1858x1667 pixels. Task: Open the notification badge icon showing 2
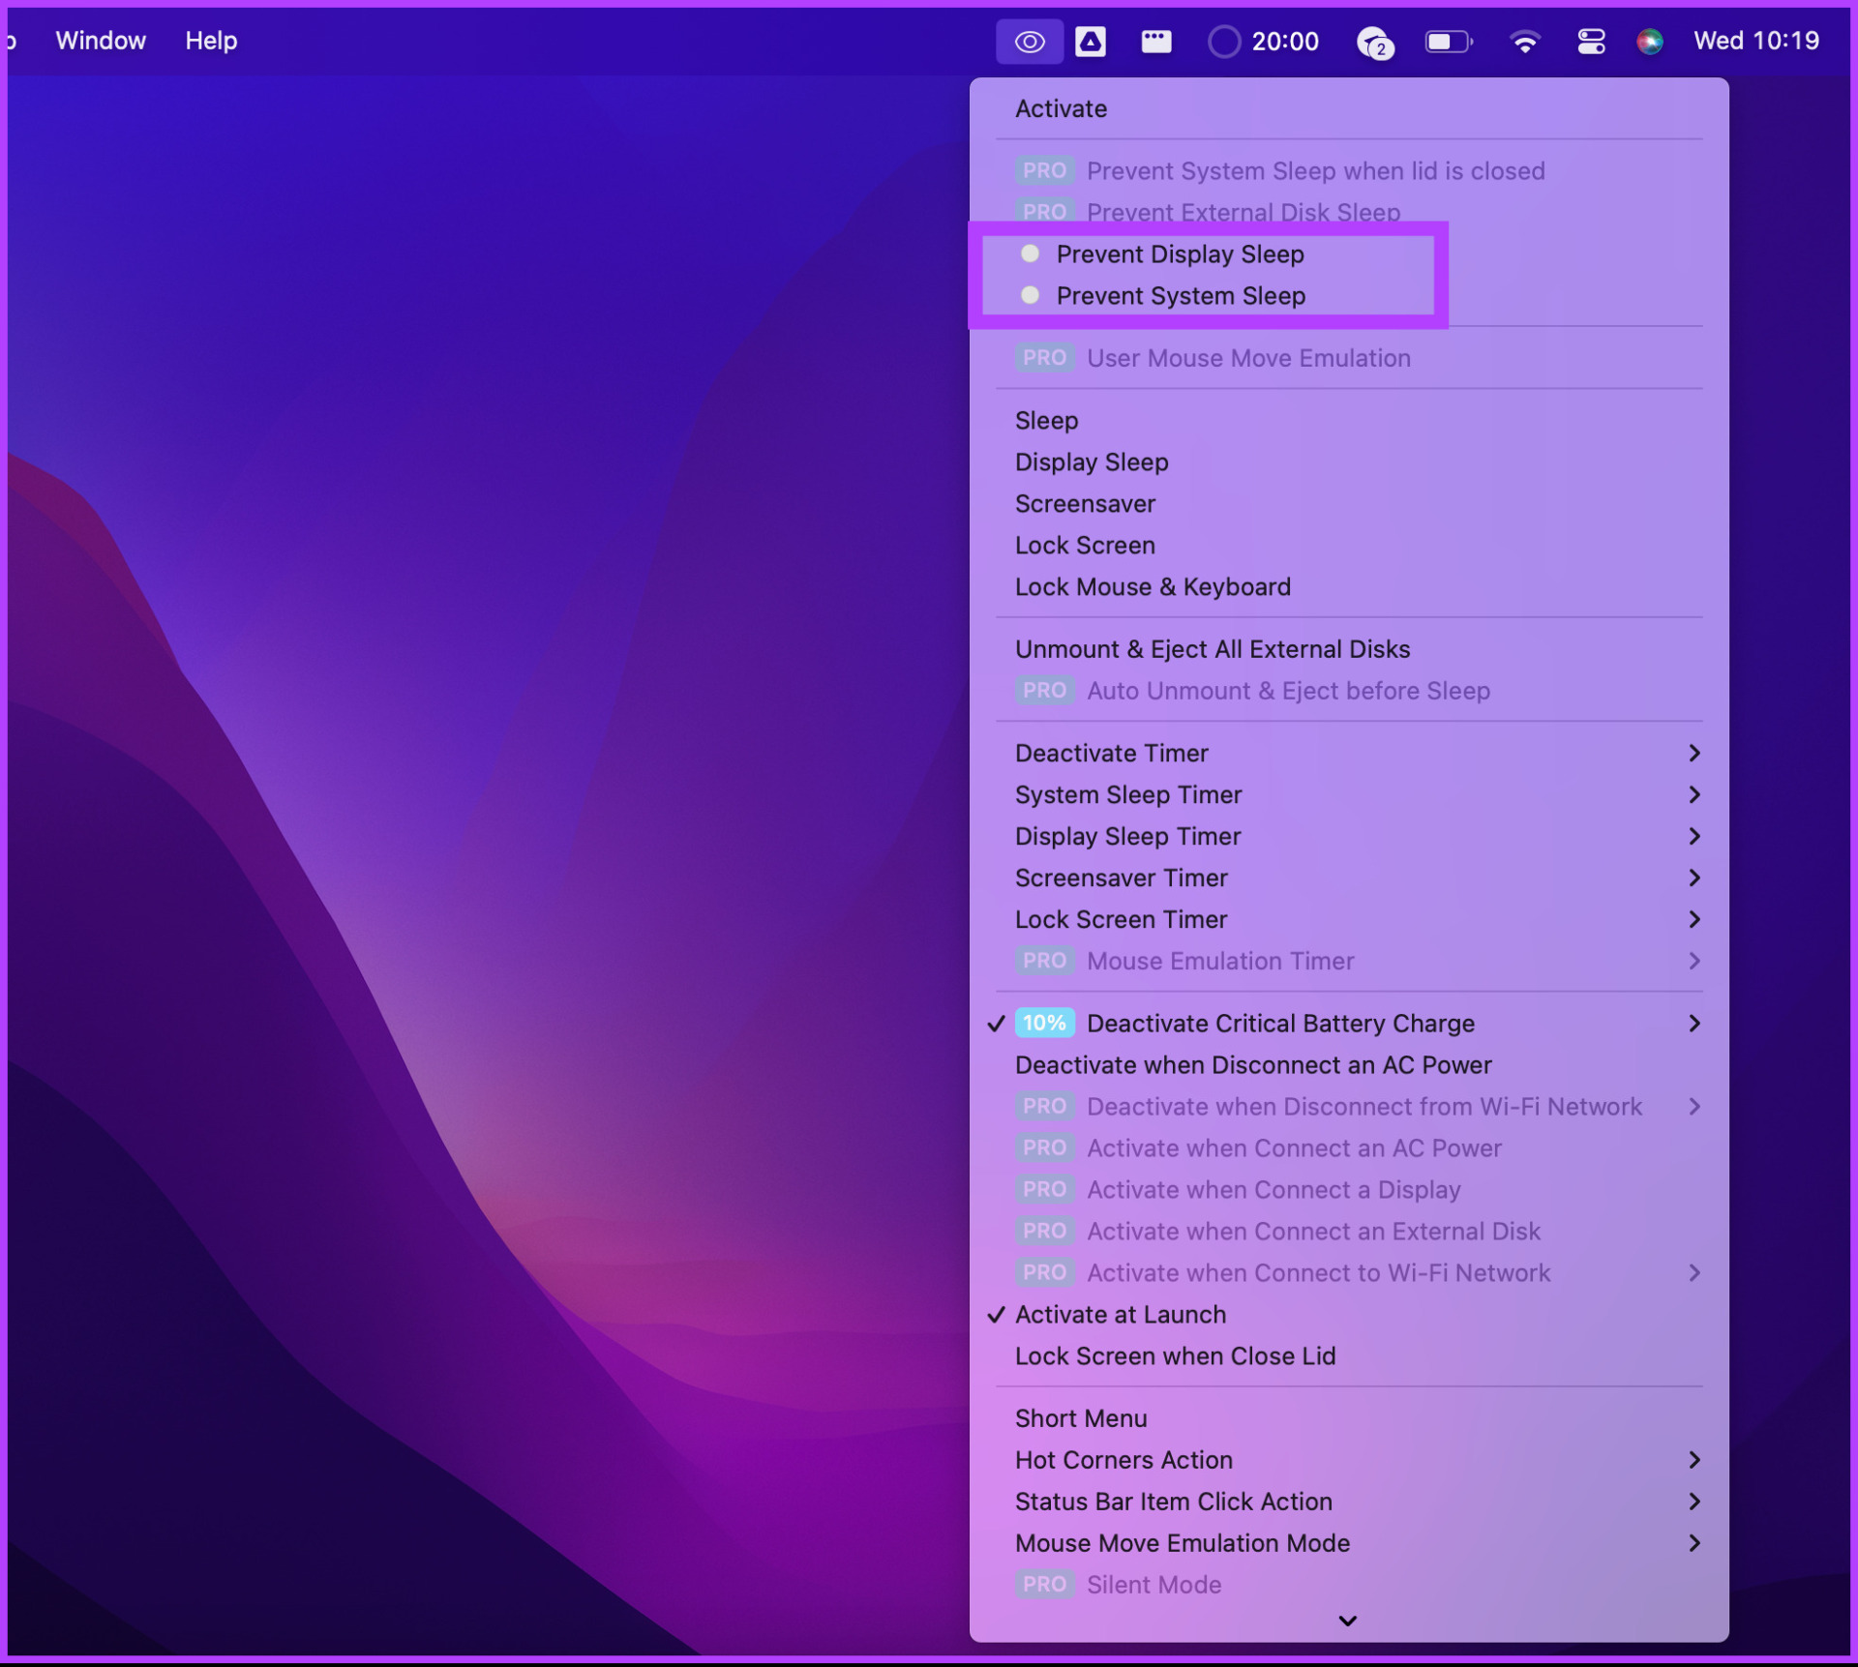pyautogui.click(x=1374, y=41)
